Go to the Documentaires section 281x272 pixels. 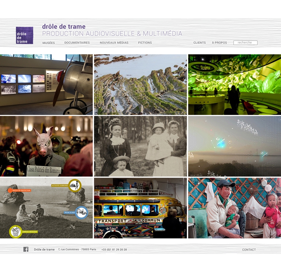click(x=77, y=43)
